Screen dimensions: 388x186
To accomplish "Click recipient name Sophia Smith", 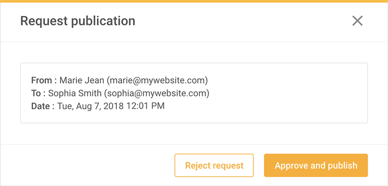I will coord(75,93).
